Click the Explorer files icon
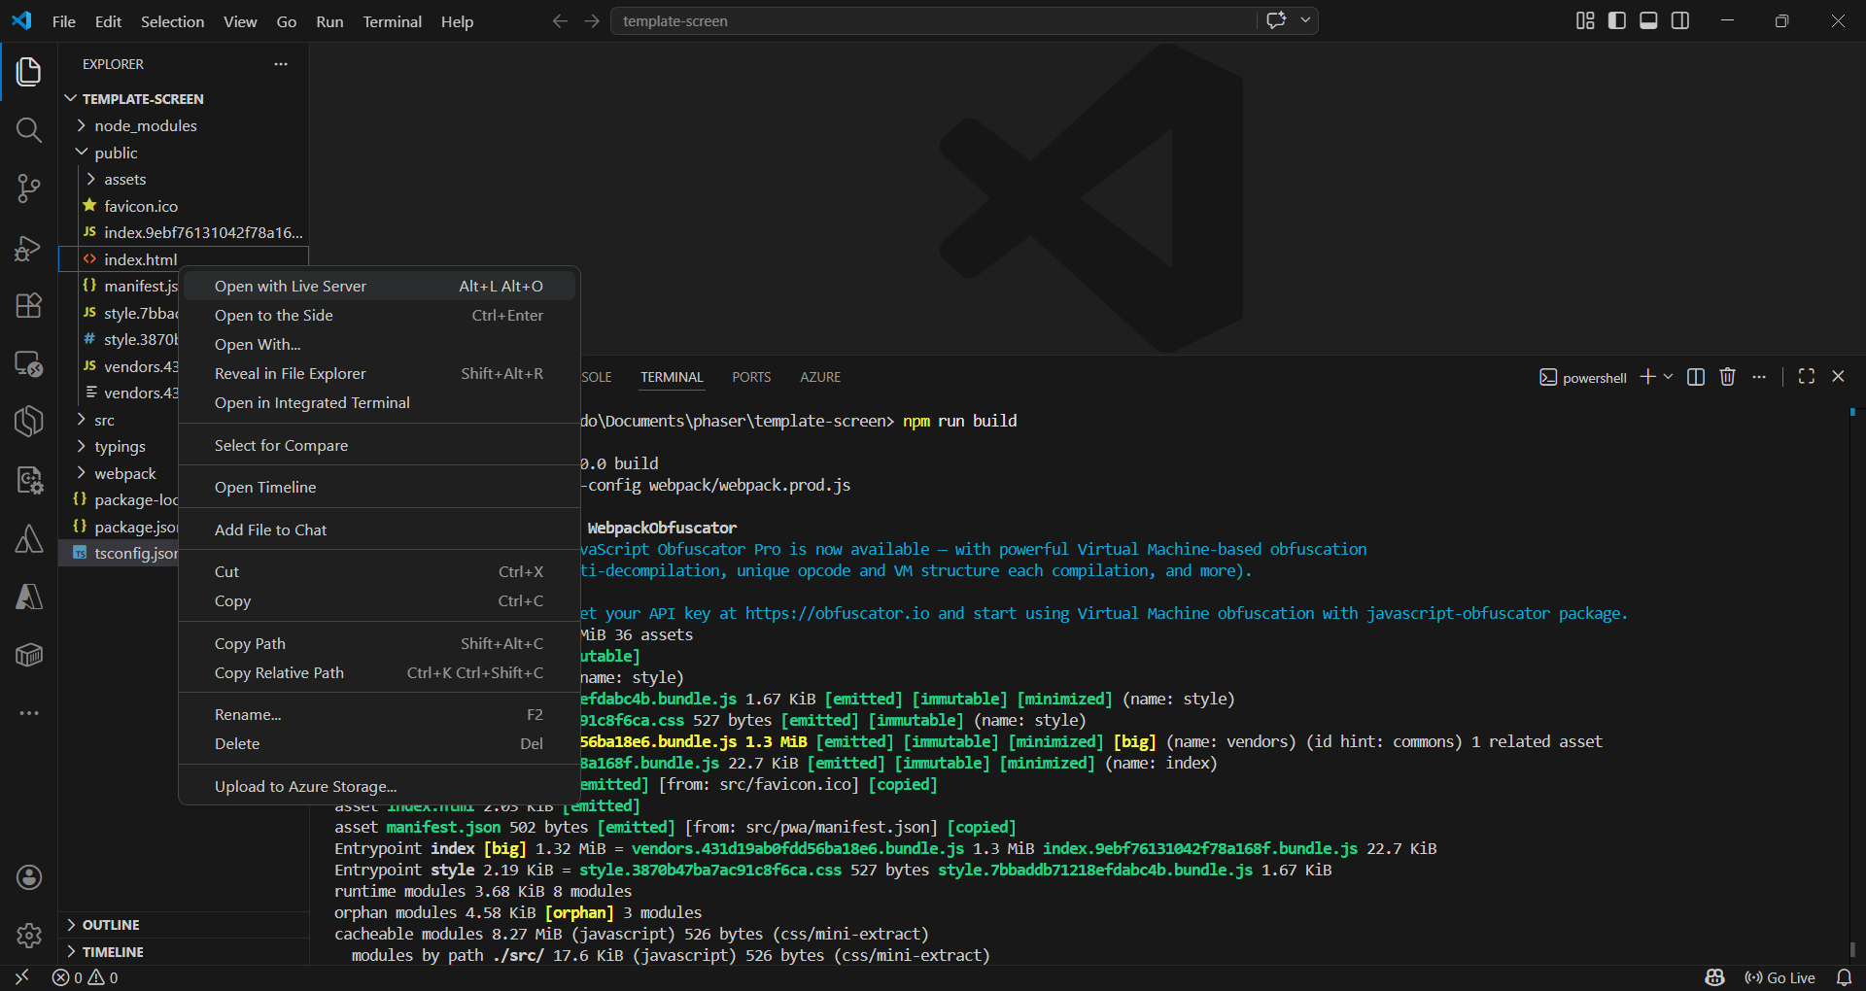This screenshot has width=1866, height=991. tap(29, 71)
